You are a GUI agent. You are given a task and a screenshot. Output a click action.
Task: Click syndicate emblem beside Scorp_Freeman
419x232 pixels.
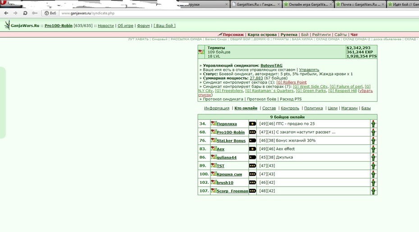coord(214,190)
